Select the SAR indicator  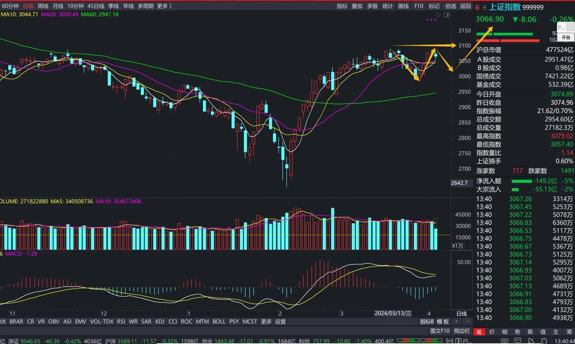coord(146,322)
